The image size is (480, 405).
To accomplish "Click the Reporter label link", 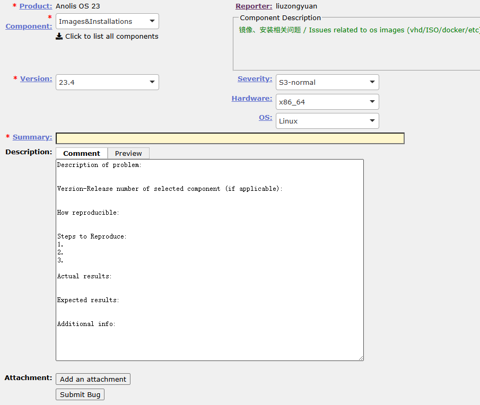I will coord(254,6).
